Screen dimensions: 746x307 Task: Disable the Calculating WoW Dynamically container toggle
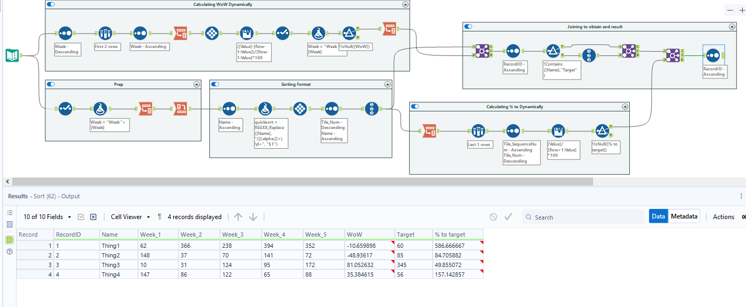[x=51, y=4]
